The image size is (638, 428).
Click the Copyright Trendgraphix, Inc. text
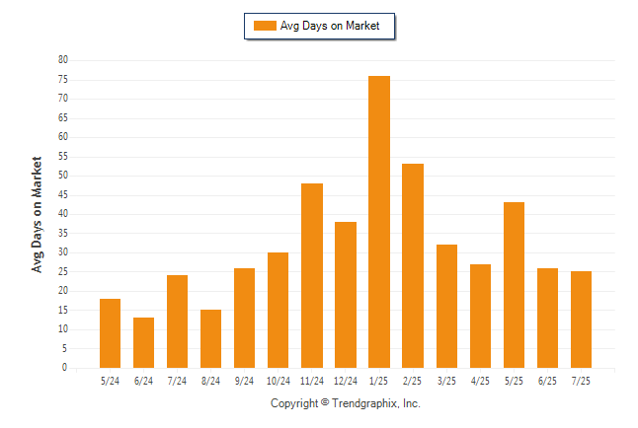tap(346, 403)
